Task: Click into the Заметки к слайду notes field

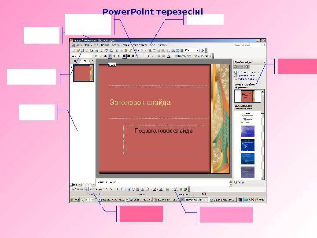Action: click(162, 182)
